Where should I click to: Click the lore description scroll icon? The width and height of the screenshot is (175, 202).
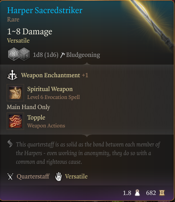[10, 143]
